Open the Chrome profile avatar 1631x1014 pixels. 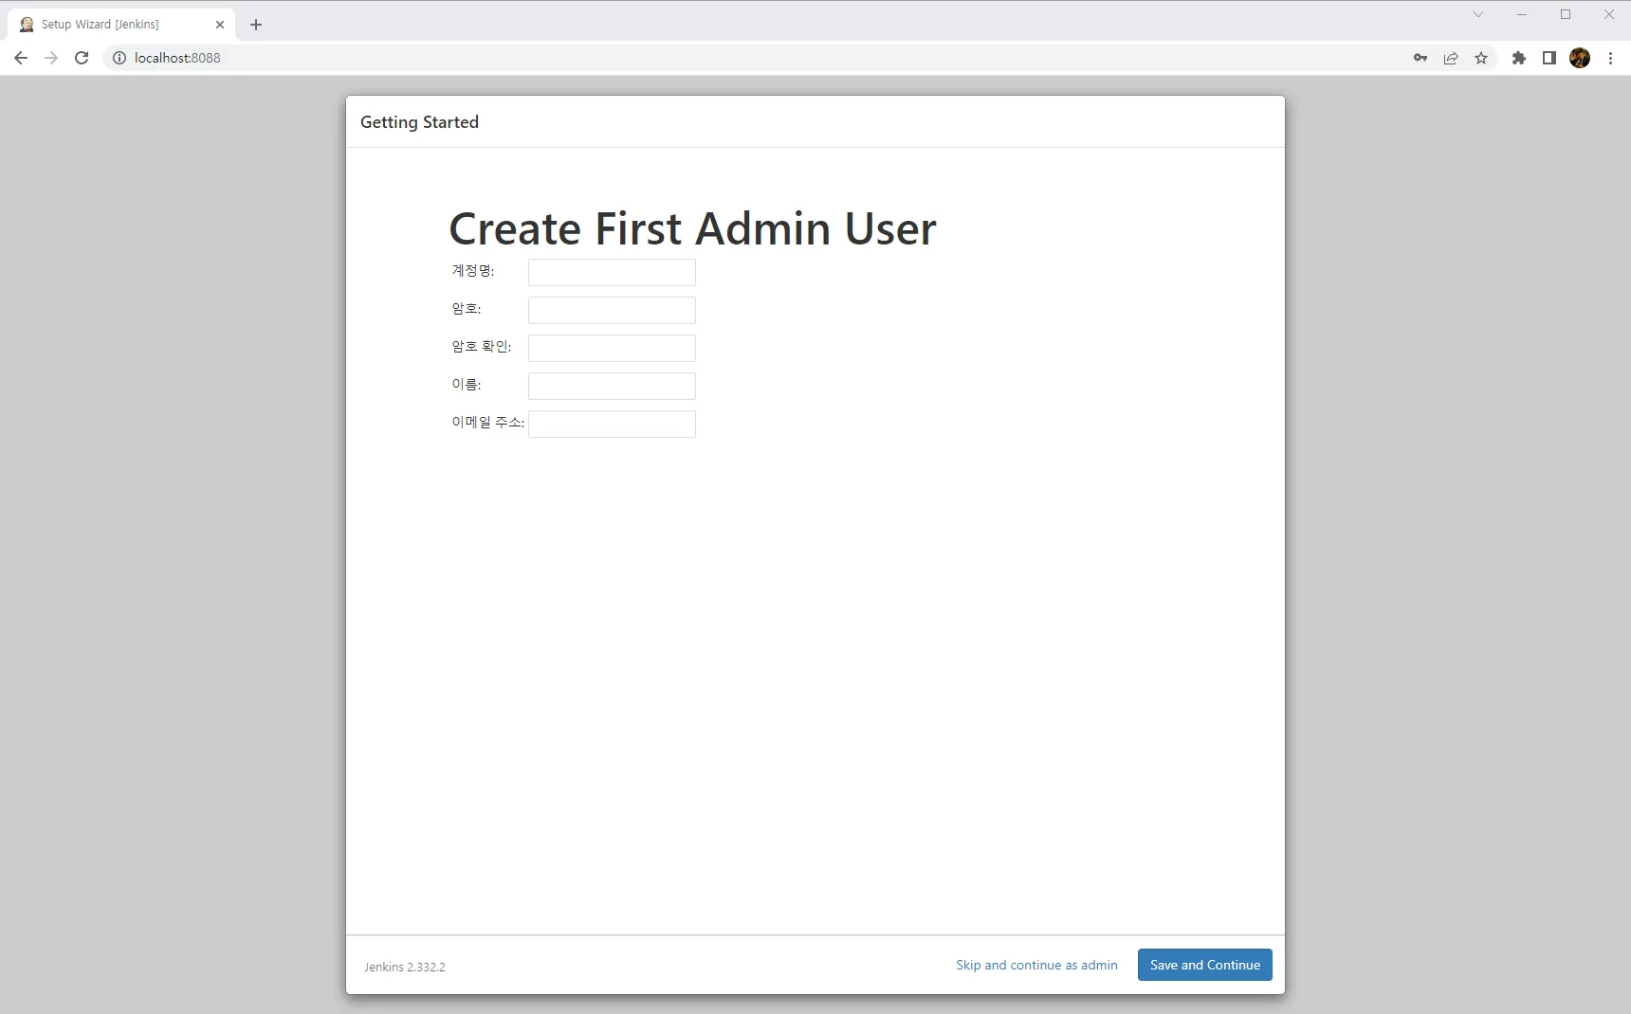click(x=1580, y=58)
